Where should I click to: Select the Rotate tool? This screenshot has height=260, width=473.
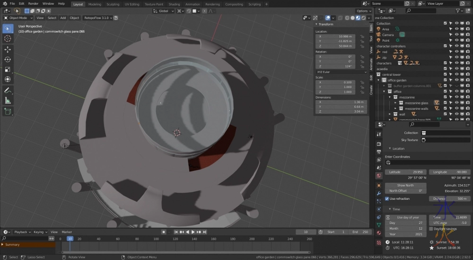(8, 59)
